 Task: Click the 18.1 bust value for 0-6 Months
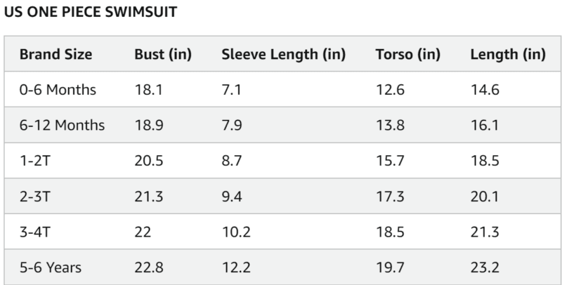[x=148, y=90]
